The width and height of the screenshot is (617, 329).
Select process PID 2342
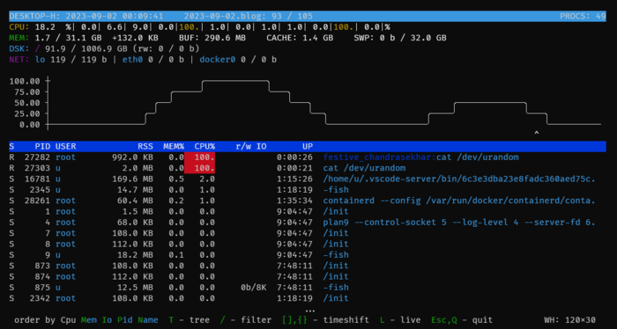[40, 298]
